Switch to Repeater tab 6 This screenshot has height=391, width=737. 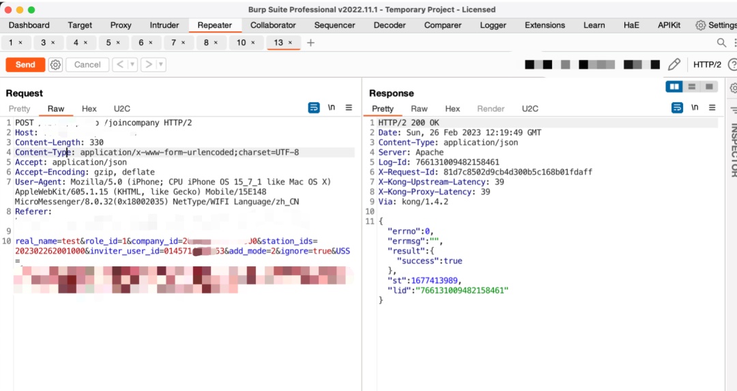(141, 43)
